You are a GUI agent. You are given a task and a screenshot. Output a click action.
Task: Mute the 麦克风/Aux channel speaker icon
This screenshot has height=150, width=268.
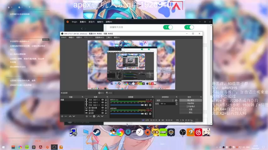click(x=146, y=105)
